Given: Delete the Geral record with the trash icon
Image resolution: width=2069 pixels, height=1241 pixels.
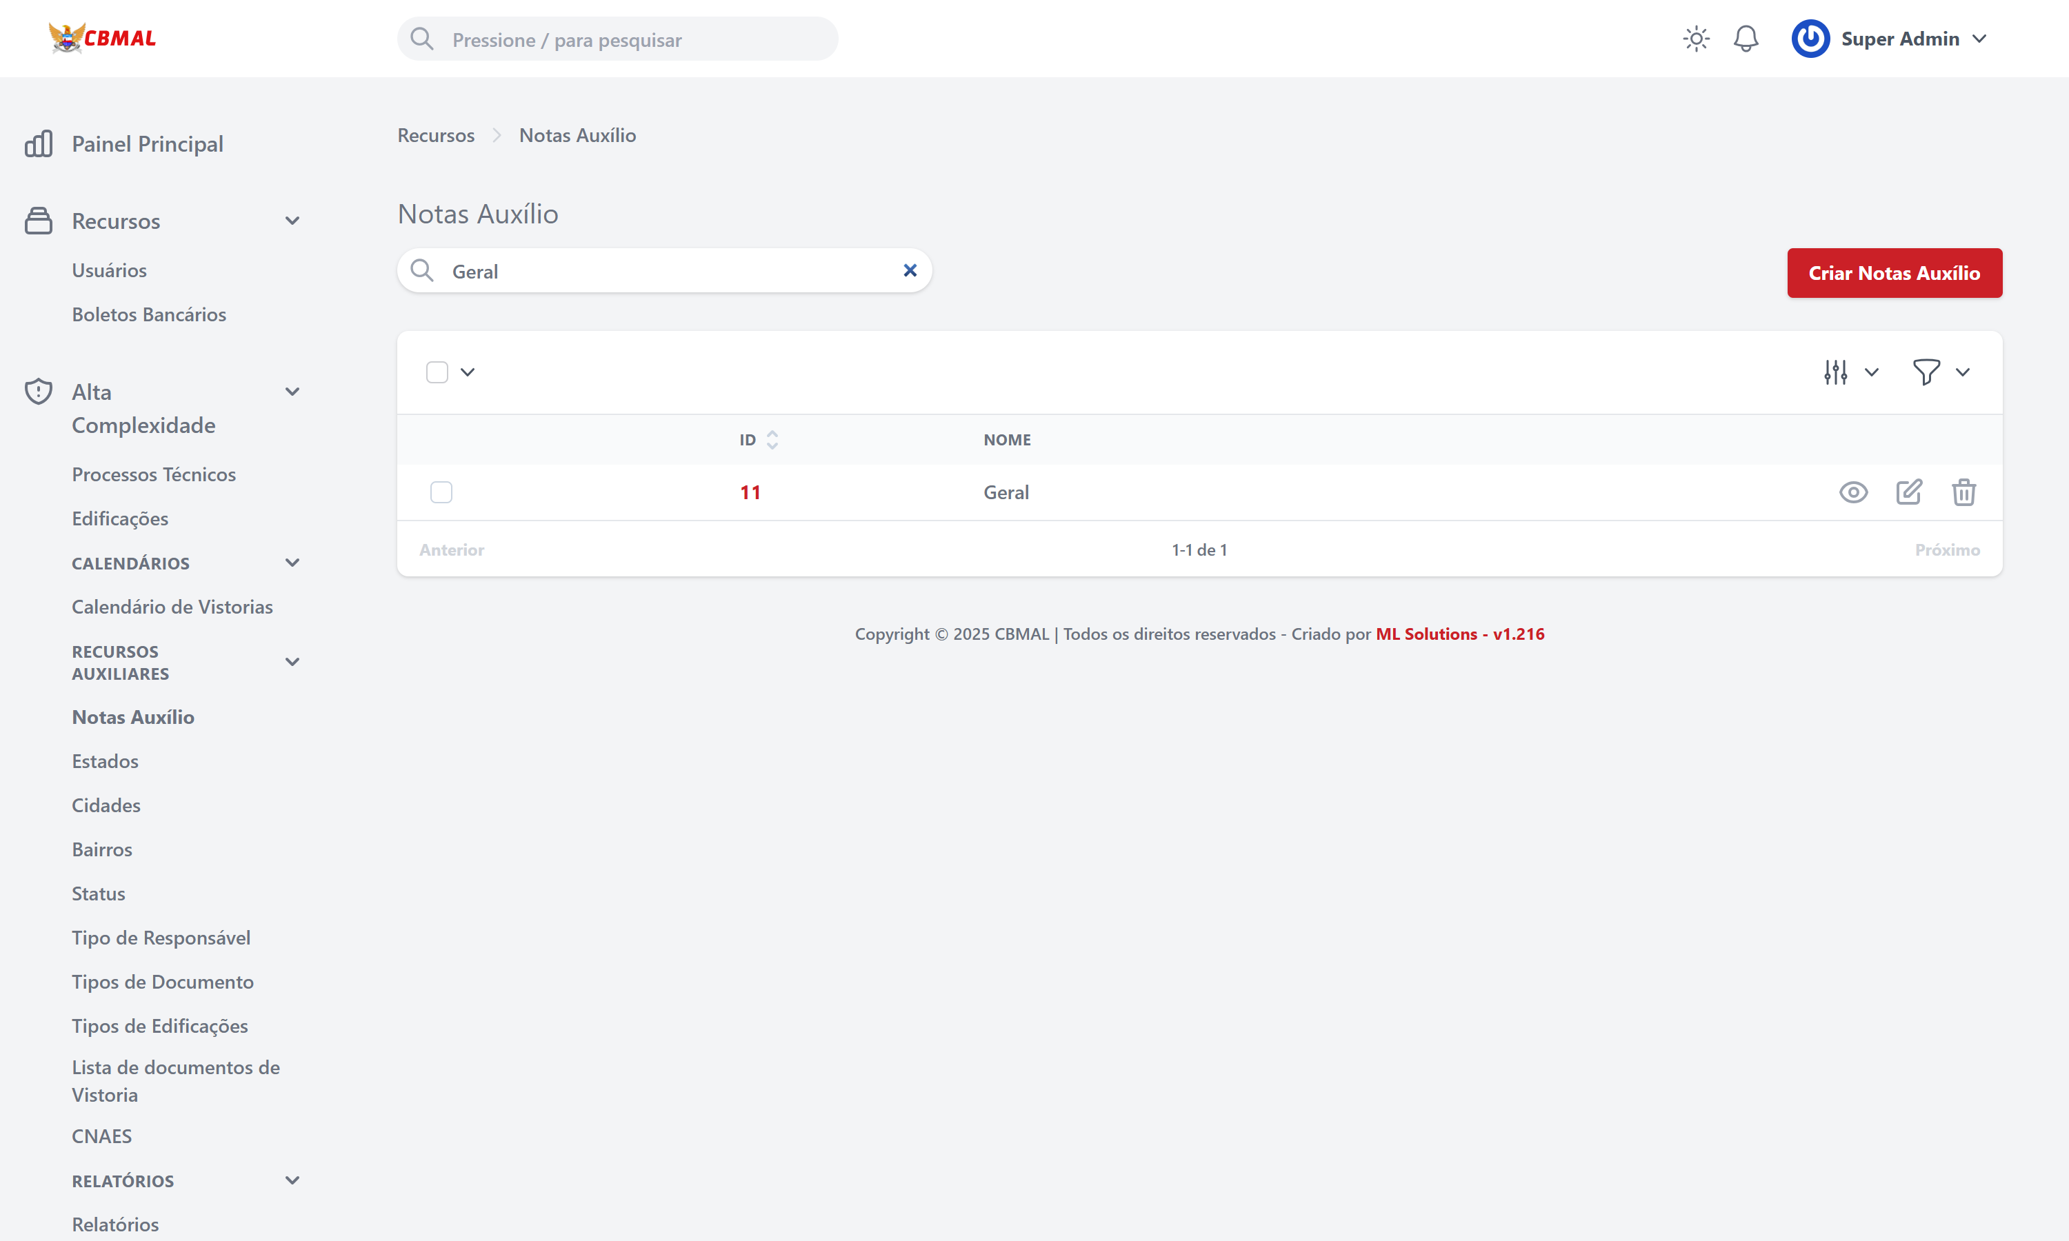Looking at the screenshot, I should point(1964,492).
